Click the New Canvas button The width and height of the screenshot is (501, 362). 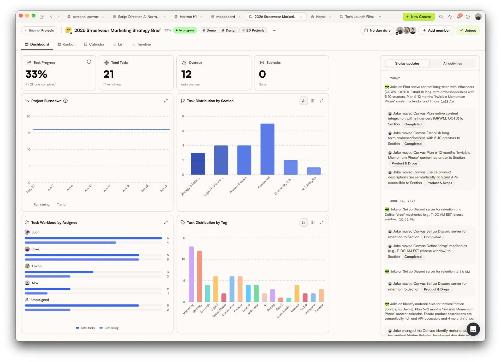tap(419, 17)
